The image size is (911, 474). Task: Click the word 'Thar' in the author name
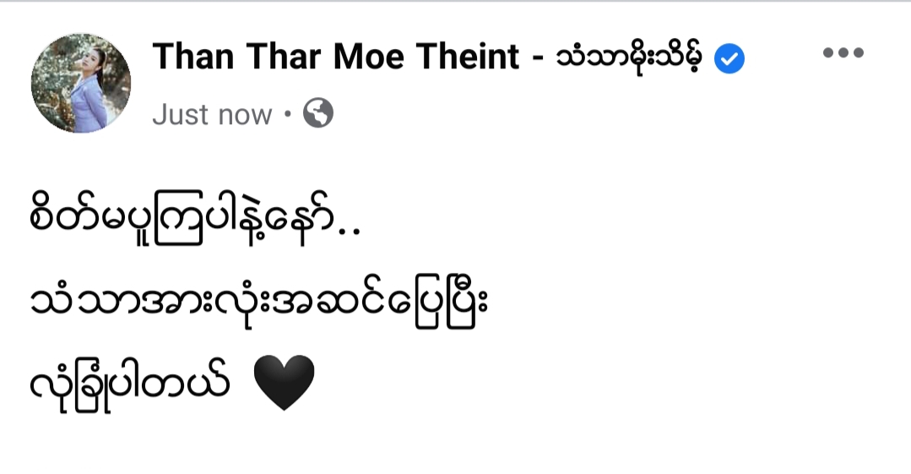(284, 57)
